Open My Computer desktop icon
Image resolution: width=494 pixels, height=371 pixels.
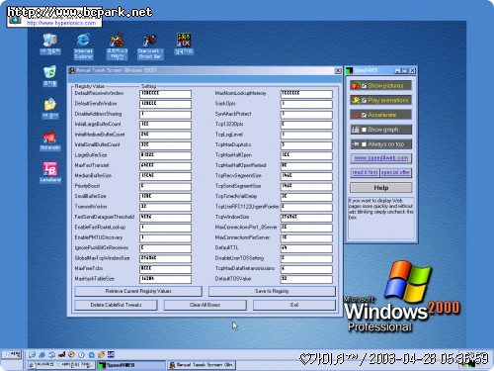pyautogui.click(x=50, y=45)
